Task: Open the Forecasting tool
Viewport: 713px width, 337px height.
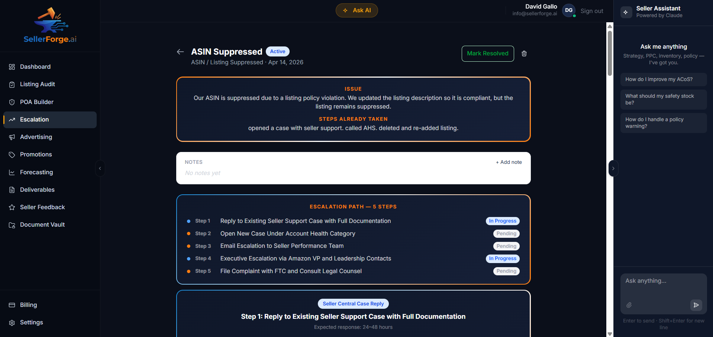Action: click(x=36, y=172)
